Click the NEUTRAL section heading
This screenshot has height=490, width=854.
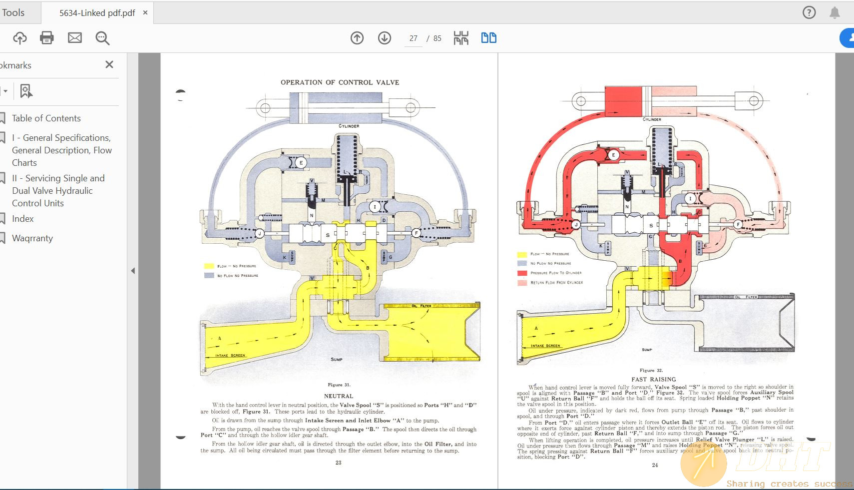pos(339,396)
